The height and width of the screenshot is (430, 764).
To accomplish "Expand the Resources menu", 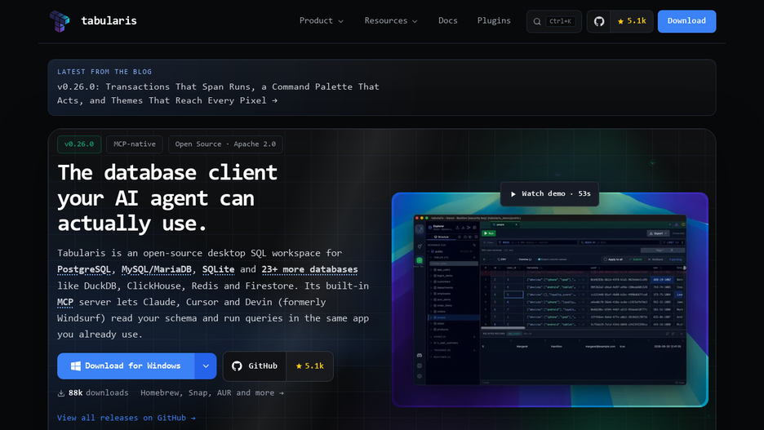I will tap(391, 21).
